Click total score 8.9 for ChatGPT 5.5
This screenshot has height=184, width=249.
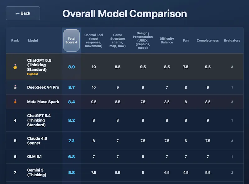point(72,67)
